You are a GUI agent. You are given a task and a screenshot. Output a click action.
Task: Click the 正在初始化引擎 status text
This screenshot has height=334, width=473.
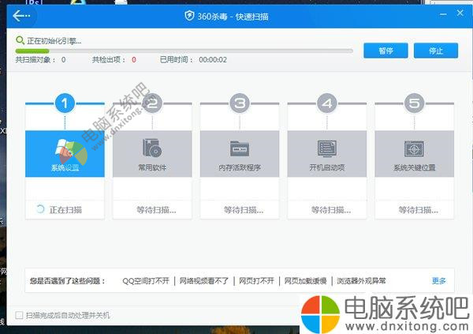pyautogui.click(x=54, y=41)
